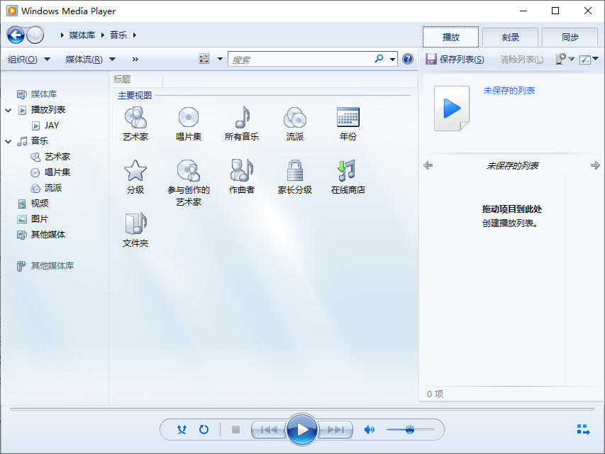The width and height of the screenshot is (605, 454).
Task: Open the 艺术家 view icon in main views
Action: tap(135, 117)
